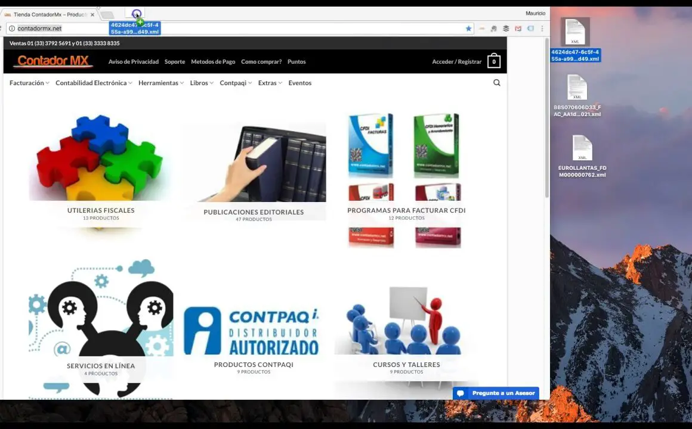Expand the Libros dropdown
Viewport: 692px width, 429px height.
pos(202,83)
